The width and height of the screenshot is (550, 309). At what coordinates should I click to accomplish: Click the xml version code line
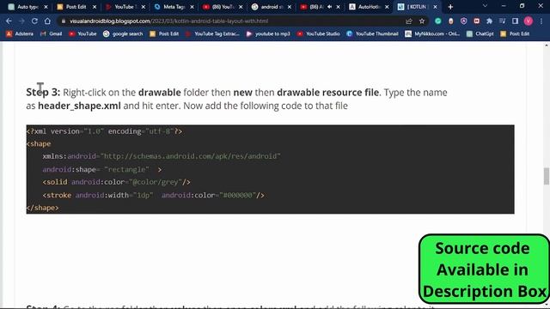click(x=104, y=131)
